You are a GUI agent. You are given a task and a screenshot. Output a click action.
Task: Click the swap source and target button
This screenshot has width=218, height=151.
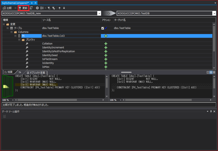click(108, 13)
